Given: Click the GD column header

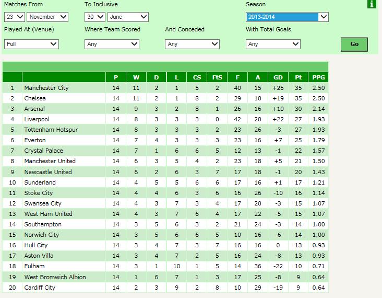Looking at the screenshot, I should click(x=278, y=77).
